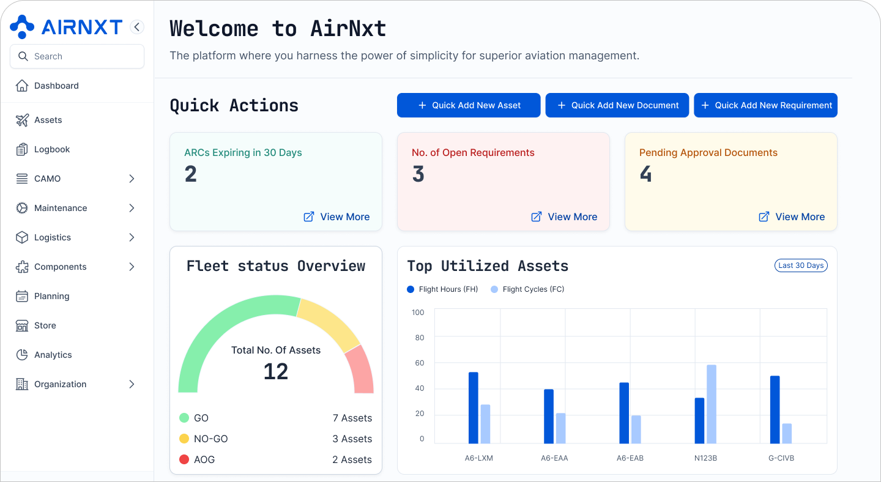
Task: Expand the Logistics submenu
Action: point(130,237)
